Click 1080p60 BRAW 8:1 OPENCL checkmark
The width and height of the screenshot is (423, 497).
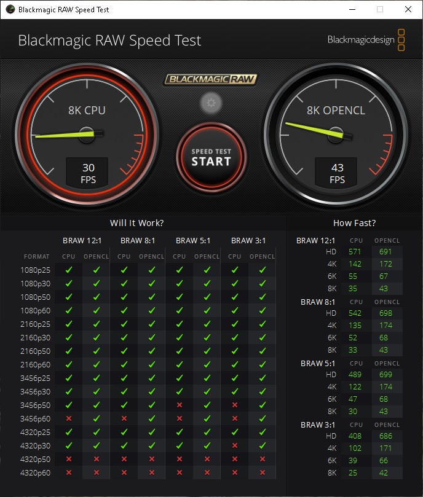point(152,310)
